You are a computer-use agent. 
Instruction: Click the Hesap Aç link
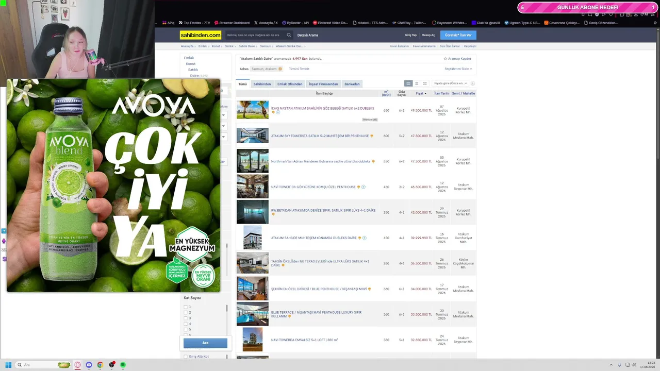pyautogui.click(x=428, y=35)
